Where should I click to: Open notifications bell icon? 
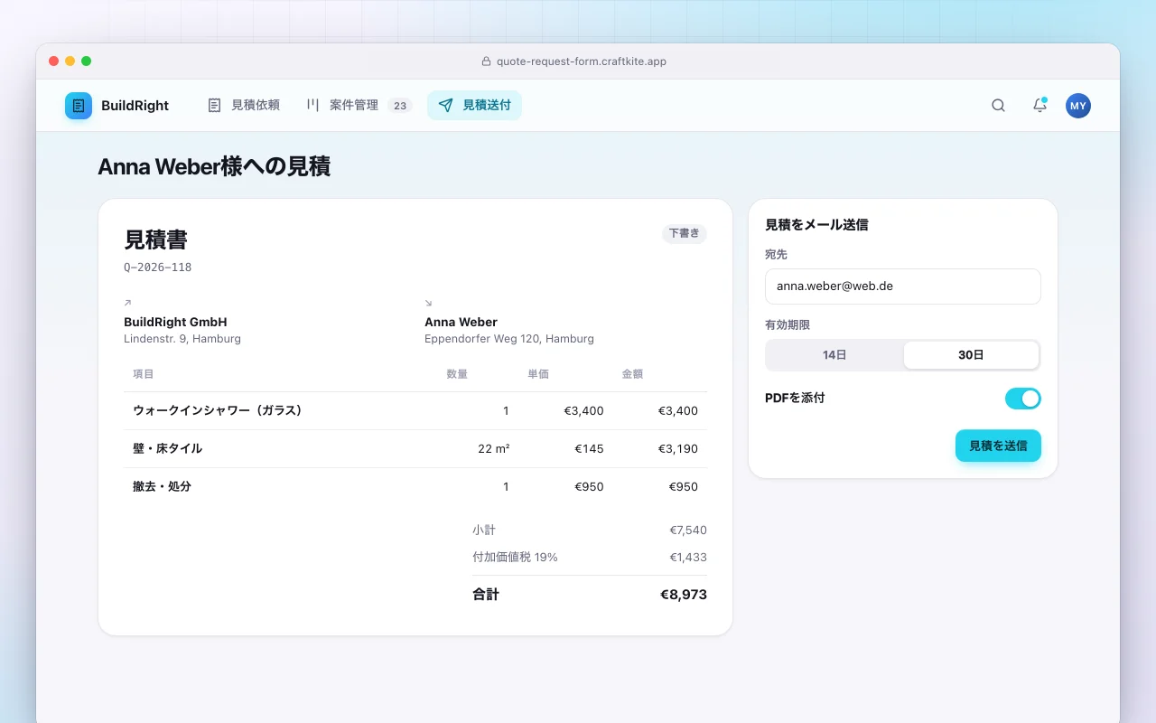(1039, 106)
